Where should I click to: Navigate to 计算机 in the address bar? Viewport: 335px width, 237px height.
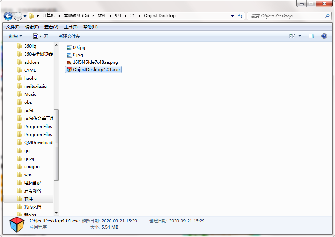click(49, 16)
